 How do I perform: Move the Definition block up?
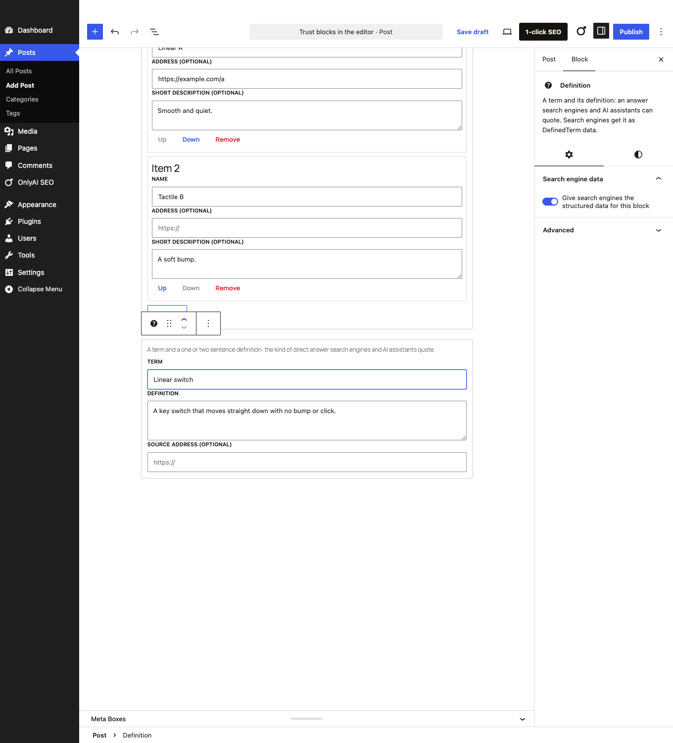pos(184,319)
